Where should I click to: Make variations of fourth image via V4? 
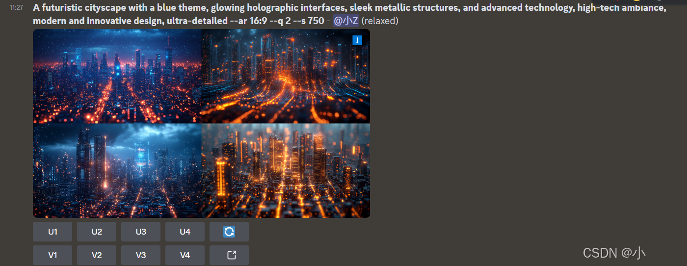[x=185, y=255]
